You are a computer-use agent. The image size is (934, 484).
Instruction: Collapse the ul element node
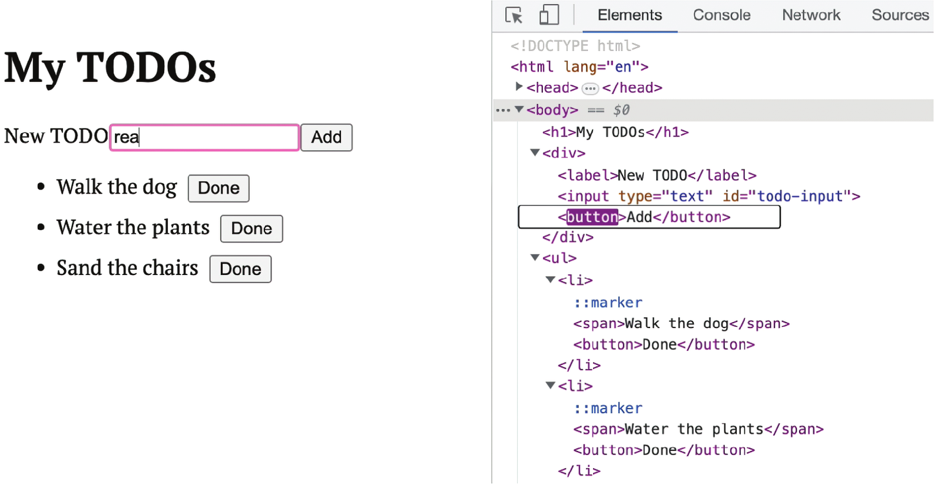point(535,258)
